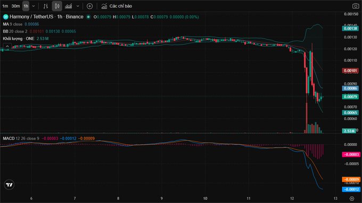The height and width of the screenshot is (203, 362).
Task: Click the green 0.00079 last price label
Action: click(350, 96)
